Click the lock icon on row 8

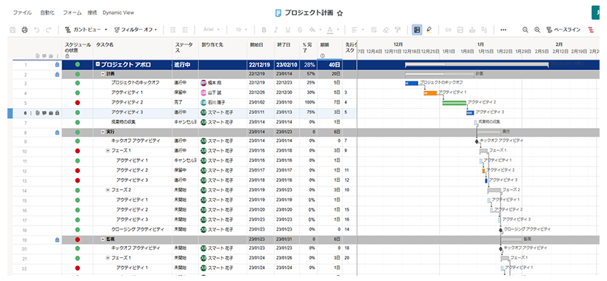tap(57, 132)
